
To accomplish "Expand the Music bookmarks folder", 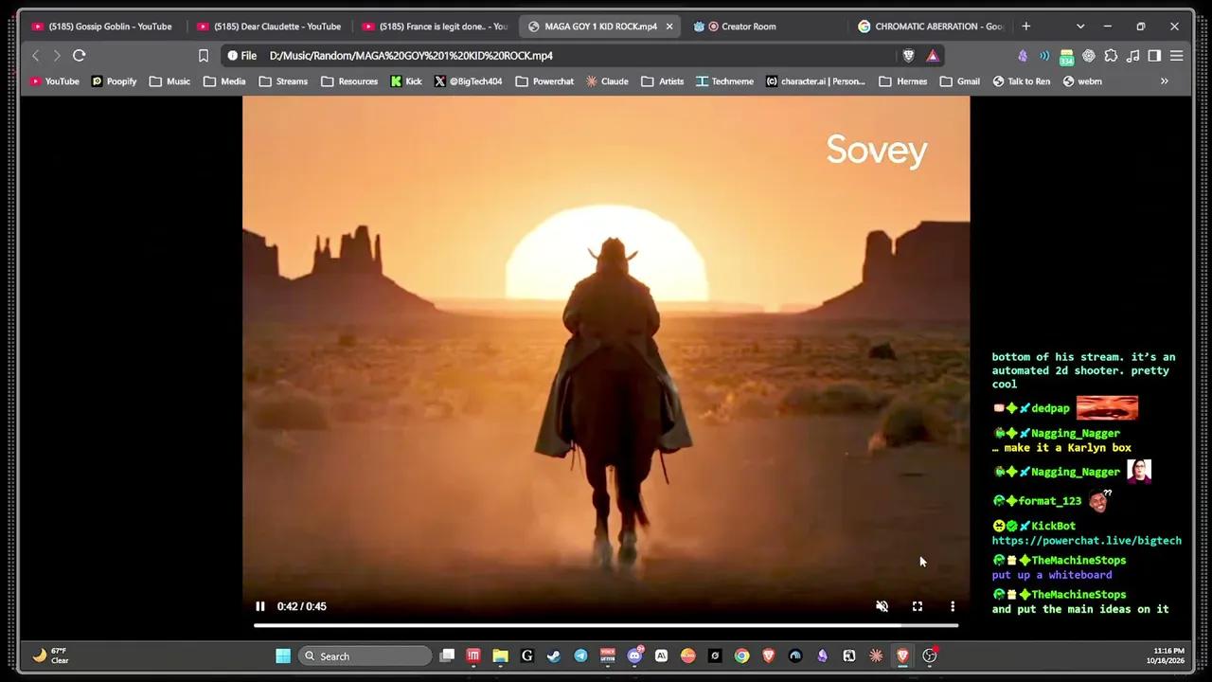I will click(169, 81).
